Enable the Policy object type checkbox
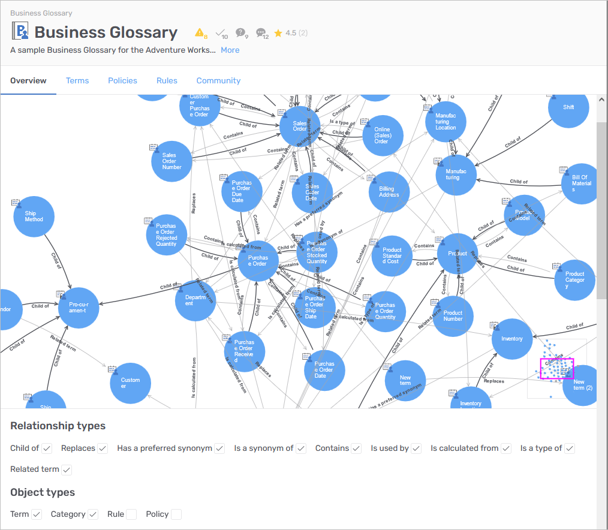Image resolution: width=608 pixels, height=530 pixels. tap(176, 514)
